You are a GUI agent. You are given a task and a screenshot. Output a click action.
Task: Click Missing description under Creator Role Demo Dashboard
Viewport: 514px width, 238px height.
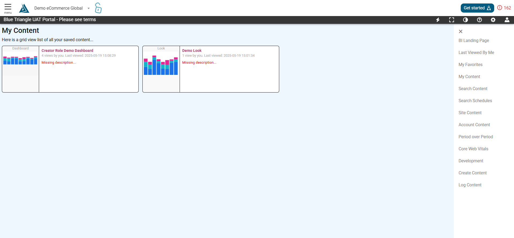pyautogui.click(x=59, y=62)
